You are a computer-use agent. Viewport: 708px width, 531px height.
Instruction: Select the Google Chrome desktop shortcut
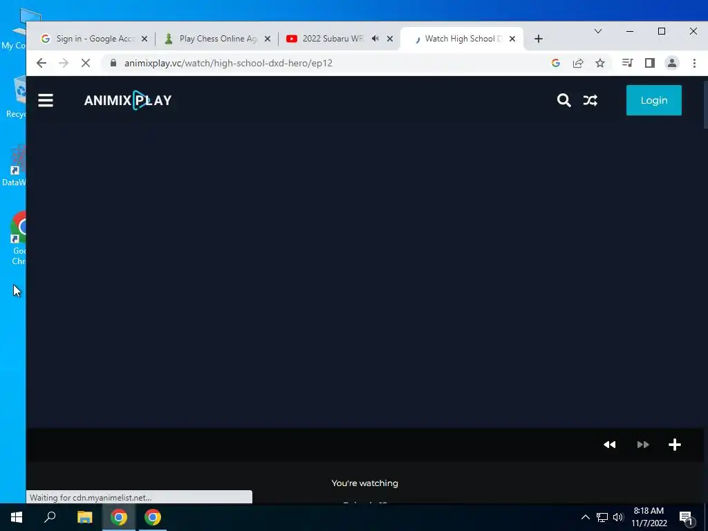(19, 239)
